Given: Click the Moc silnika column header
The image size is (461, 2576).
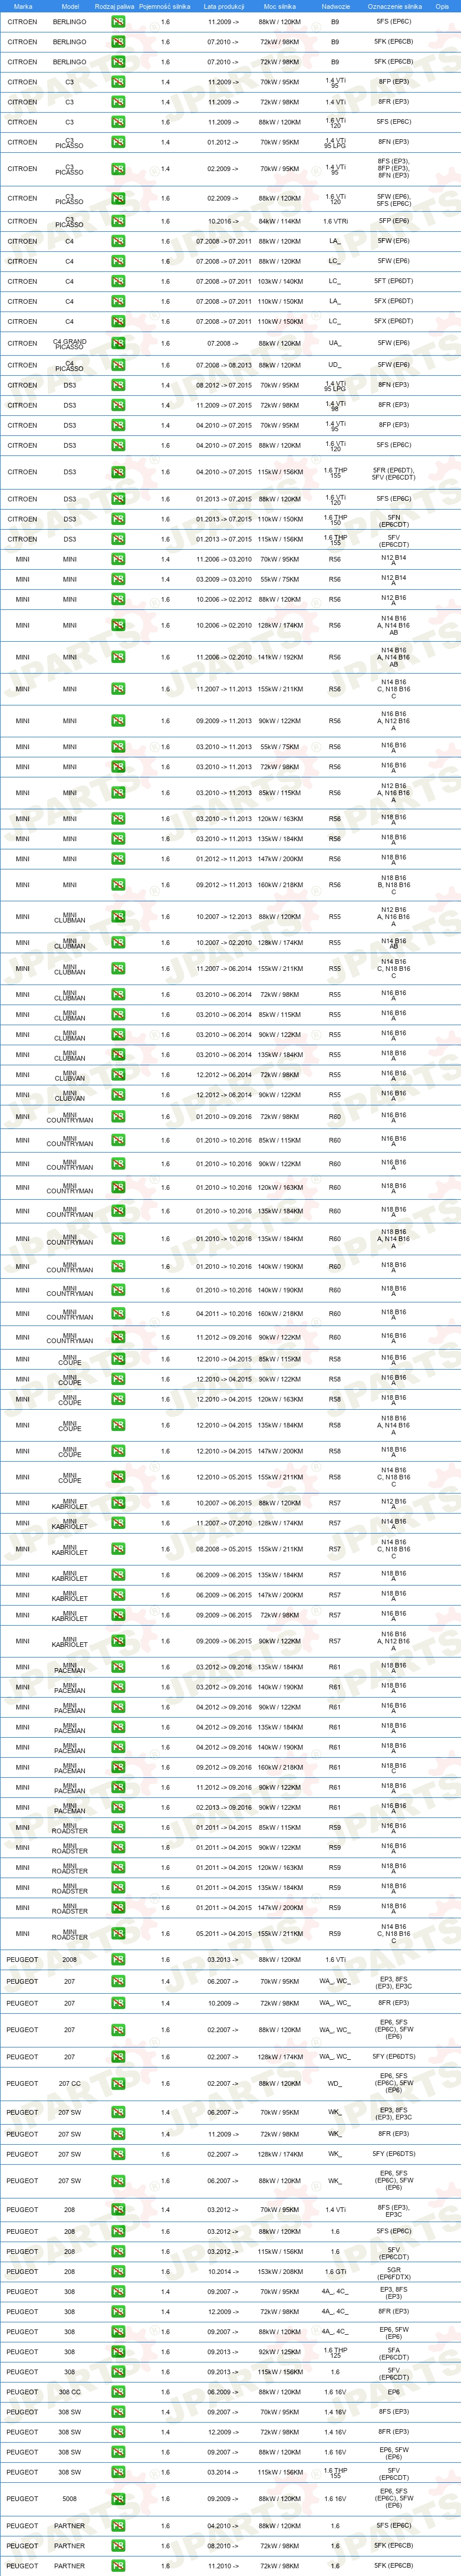Looking at the screenshot, I should pyautogui.click(x=280, y=6).
